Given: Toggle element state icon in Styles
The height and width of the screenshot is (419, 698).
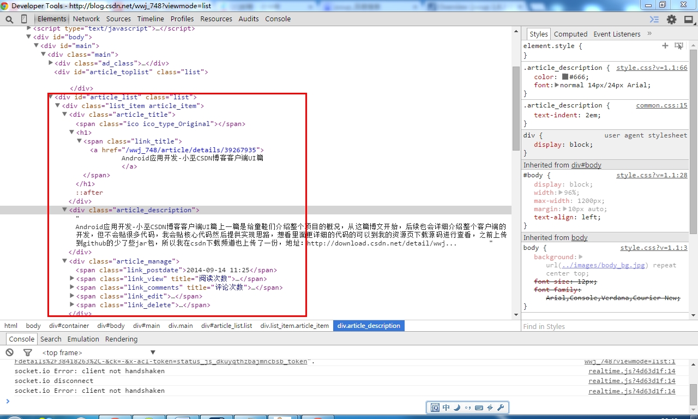Looking at the screenshot, I should tap(679, 46).
